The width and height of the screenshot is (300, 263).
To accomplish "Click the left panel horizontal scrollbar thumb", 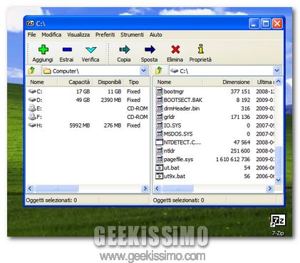I will (56, 189).
